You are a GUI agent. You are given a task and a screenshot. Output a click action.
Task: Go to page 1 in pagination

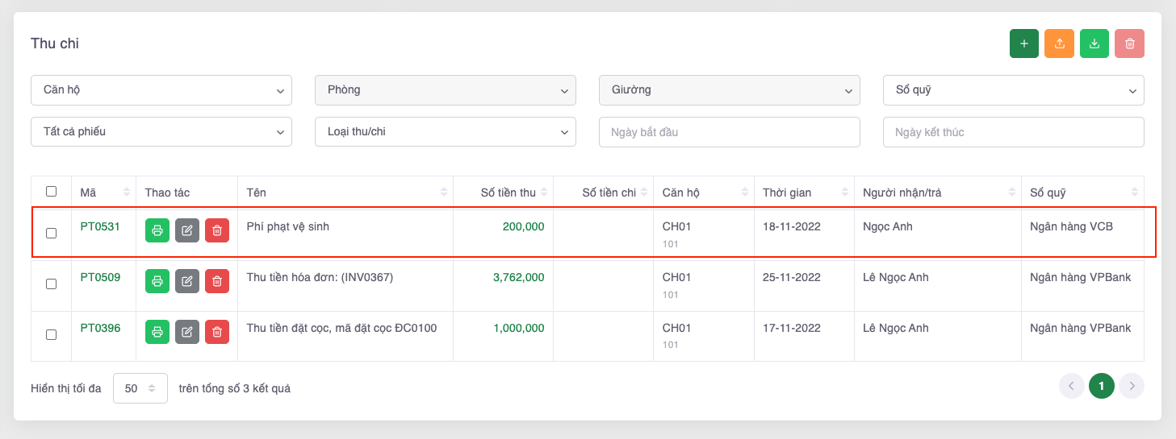[1101, 387]
